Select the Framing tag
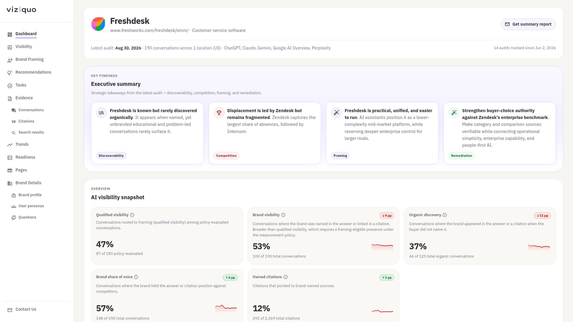The image size is (573, 322). coord(340,156)
